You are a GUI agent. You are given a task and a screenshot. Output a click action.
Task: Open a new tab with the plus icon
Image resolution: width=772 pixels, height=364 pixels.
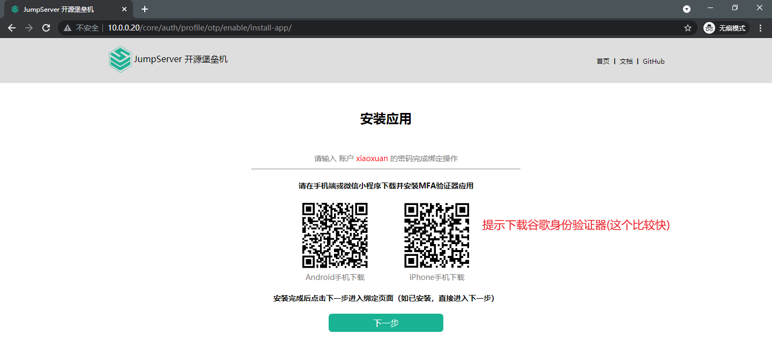[x=144, y=9]
